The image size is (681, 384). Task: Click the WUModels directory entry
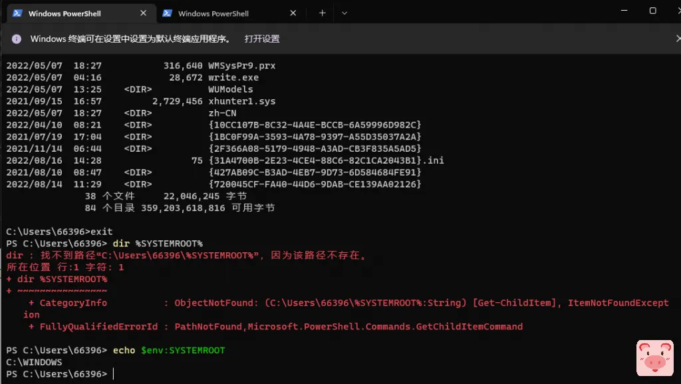point(230,89)
